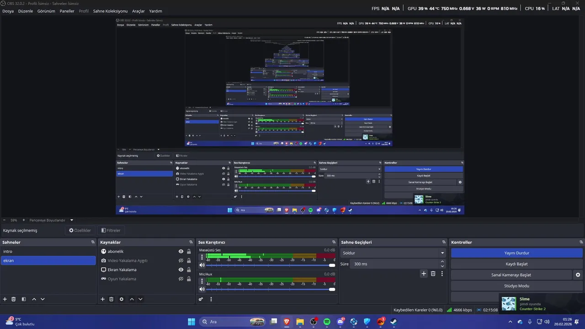Add a new source in Kaynaklar panel
The width and height of the screenshot is (585, 329).
click(x=102, y=299)
